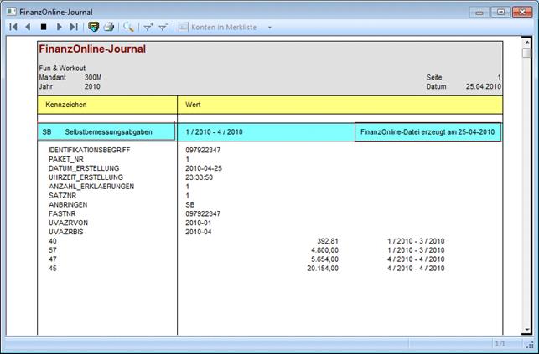Click the SB Selbstbemessungsabgaben cell

[106, 132]
